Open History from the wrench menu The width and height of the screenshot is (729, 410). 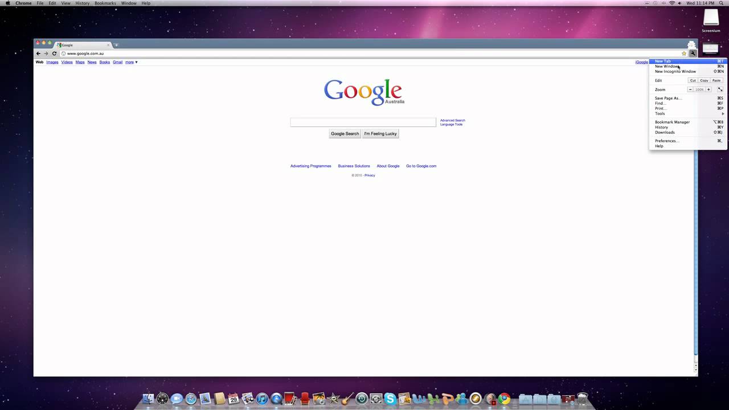pyautogui.click(x=688, y=127)
